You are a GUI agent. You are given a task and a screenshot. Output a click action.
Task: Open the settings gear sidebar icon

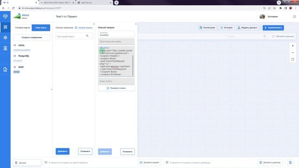(5, 37)
